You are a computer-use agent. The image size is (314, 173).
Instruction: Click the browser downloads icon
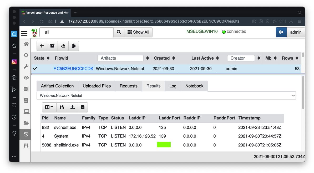(x=291, y=22)
